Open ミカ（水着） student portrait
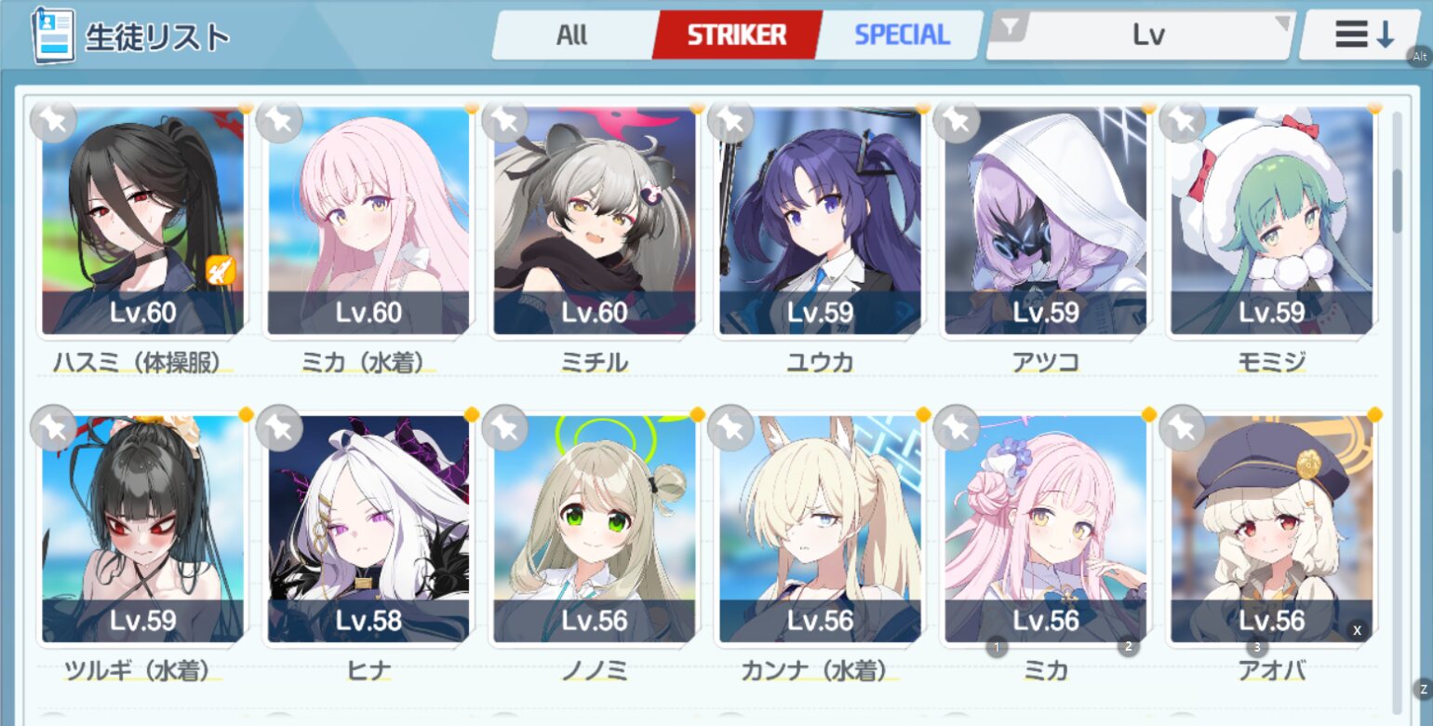 (x=368, y=221)
